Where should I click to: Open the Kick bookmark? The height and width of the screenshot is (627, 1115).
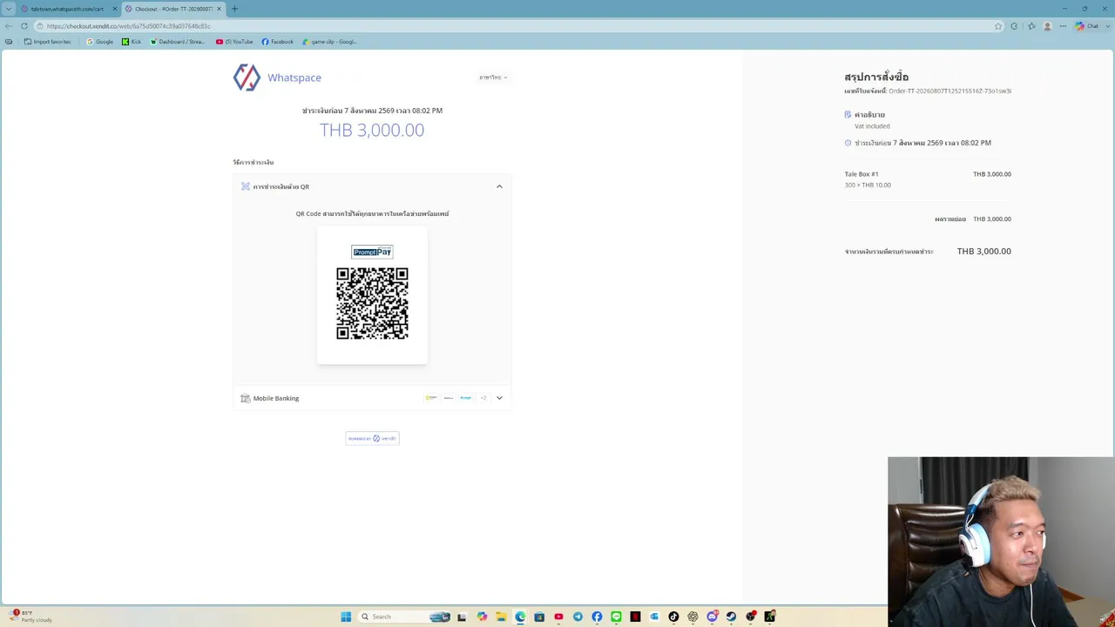132,42
